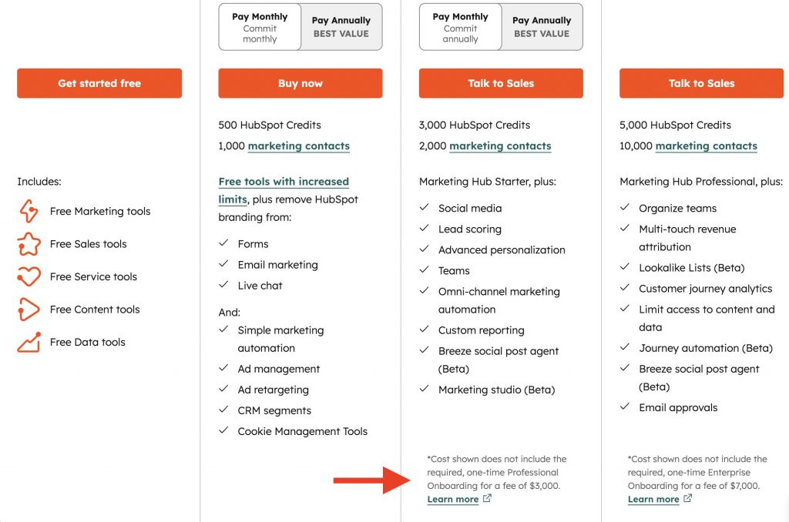Viewport: 789px width, 522px height.
Task: Click the Get started free button
Action: pyautogui.click(x=99, y=83)
